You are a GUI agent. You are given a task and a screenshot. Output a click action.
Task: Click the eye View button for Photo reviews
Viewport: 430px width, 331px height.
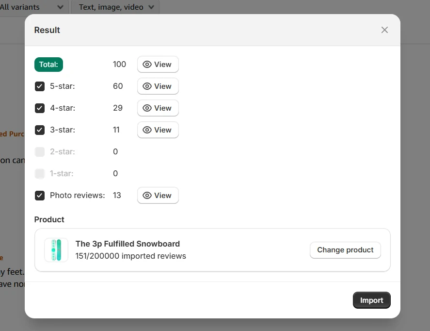(158, 196)
